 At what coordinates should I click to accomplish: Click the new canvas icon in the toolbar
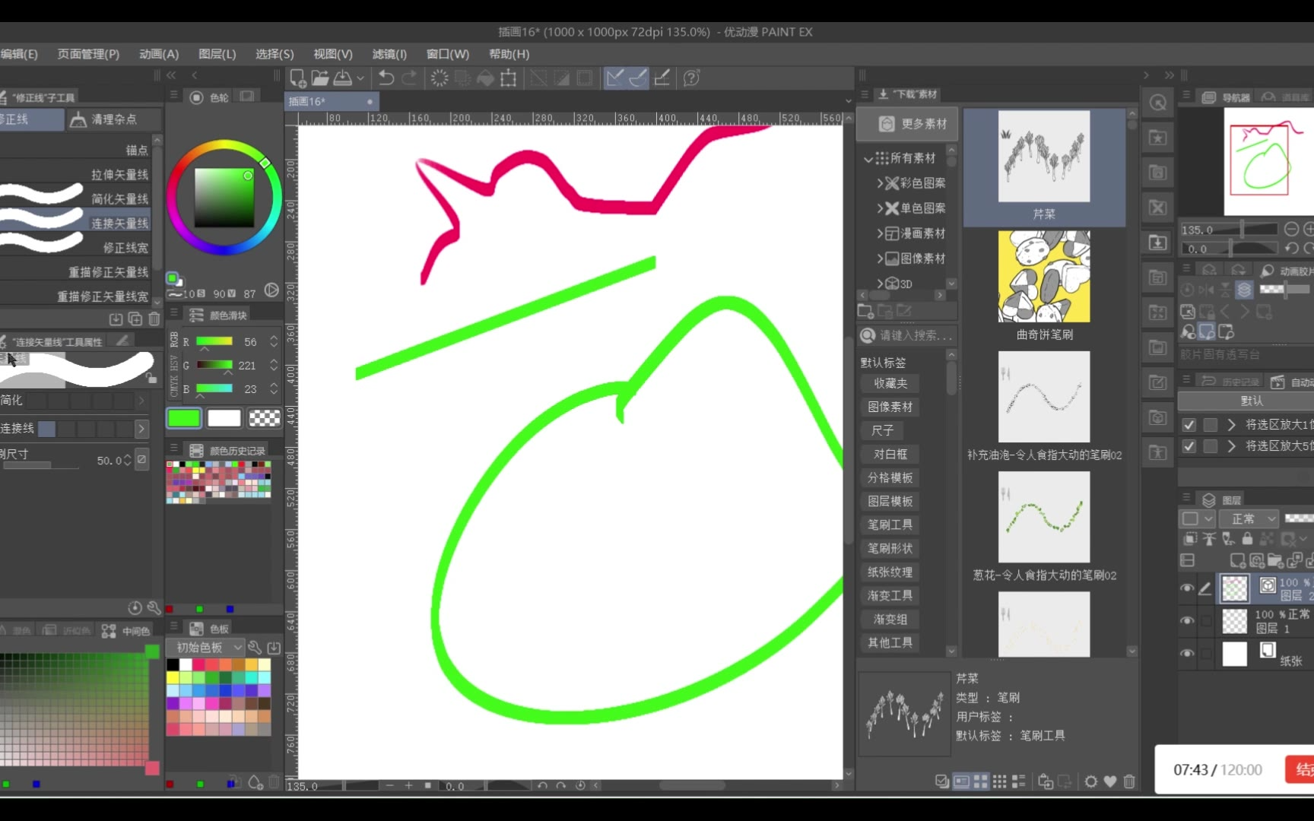coord(297,78)
